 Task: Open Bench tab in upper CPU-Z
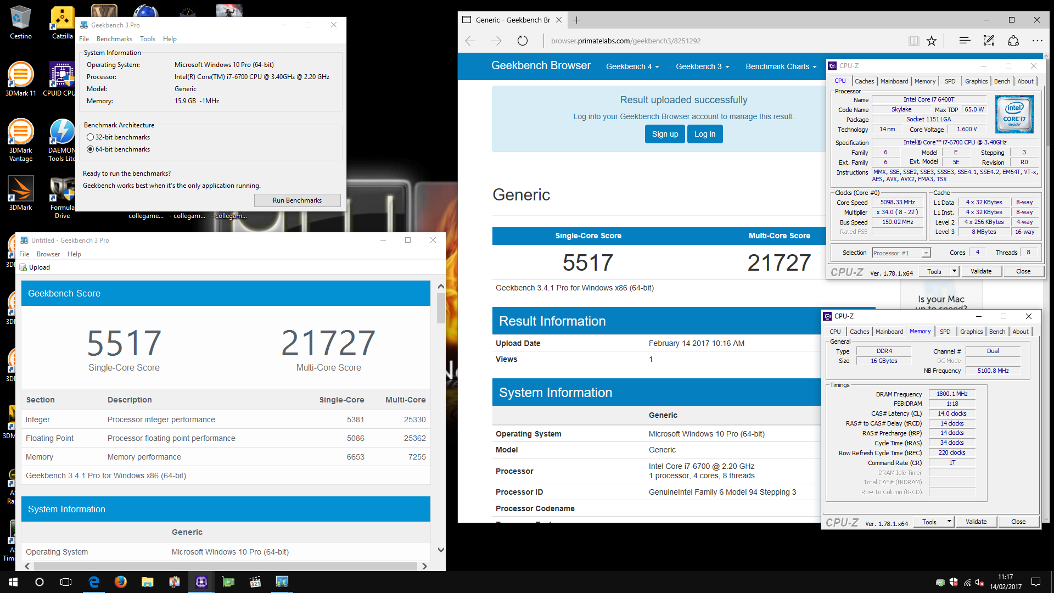pos(1002,81)
